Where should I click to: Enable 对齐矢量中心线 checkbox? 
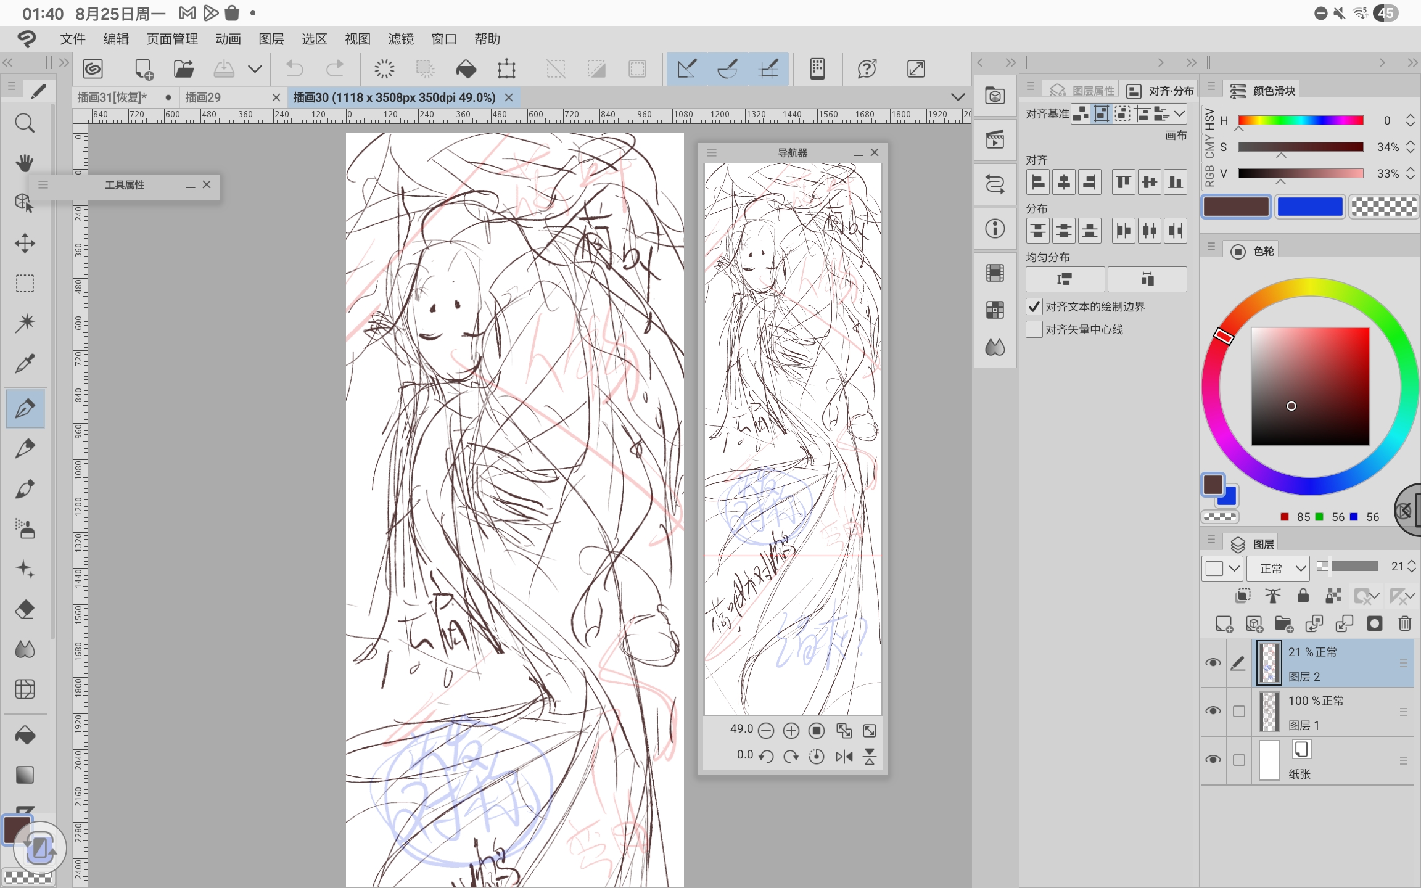[1034, 329]
